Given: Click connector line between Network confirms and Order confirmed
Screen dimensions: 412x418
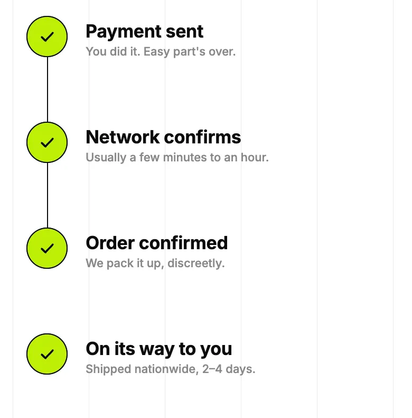Looking at the screenshot, I should tap(48, 195).
